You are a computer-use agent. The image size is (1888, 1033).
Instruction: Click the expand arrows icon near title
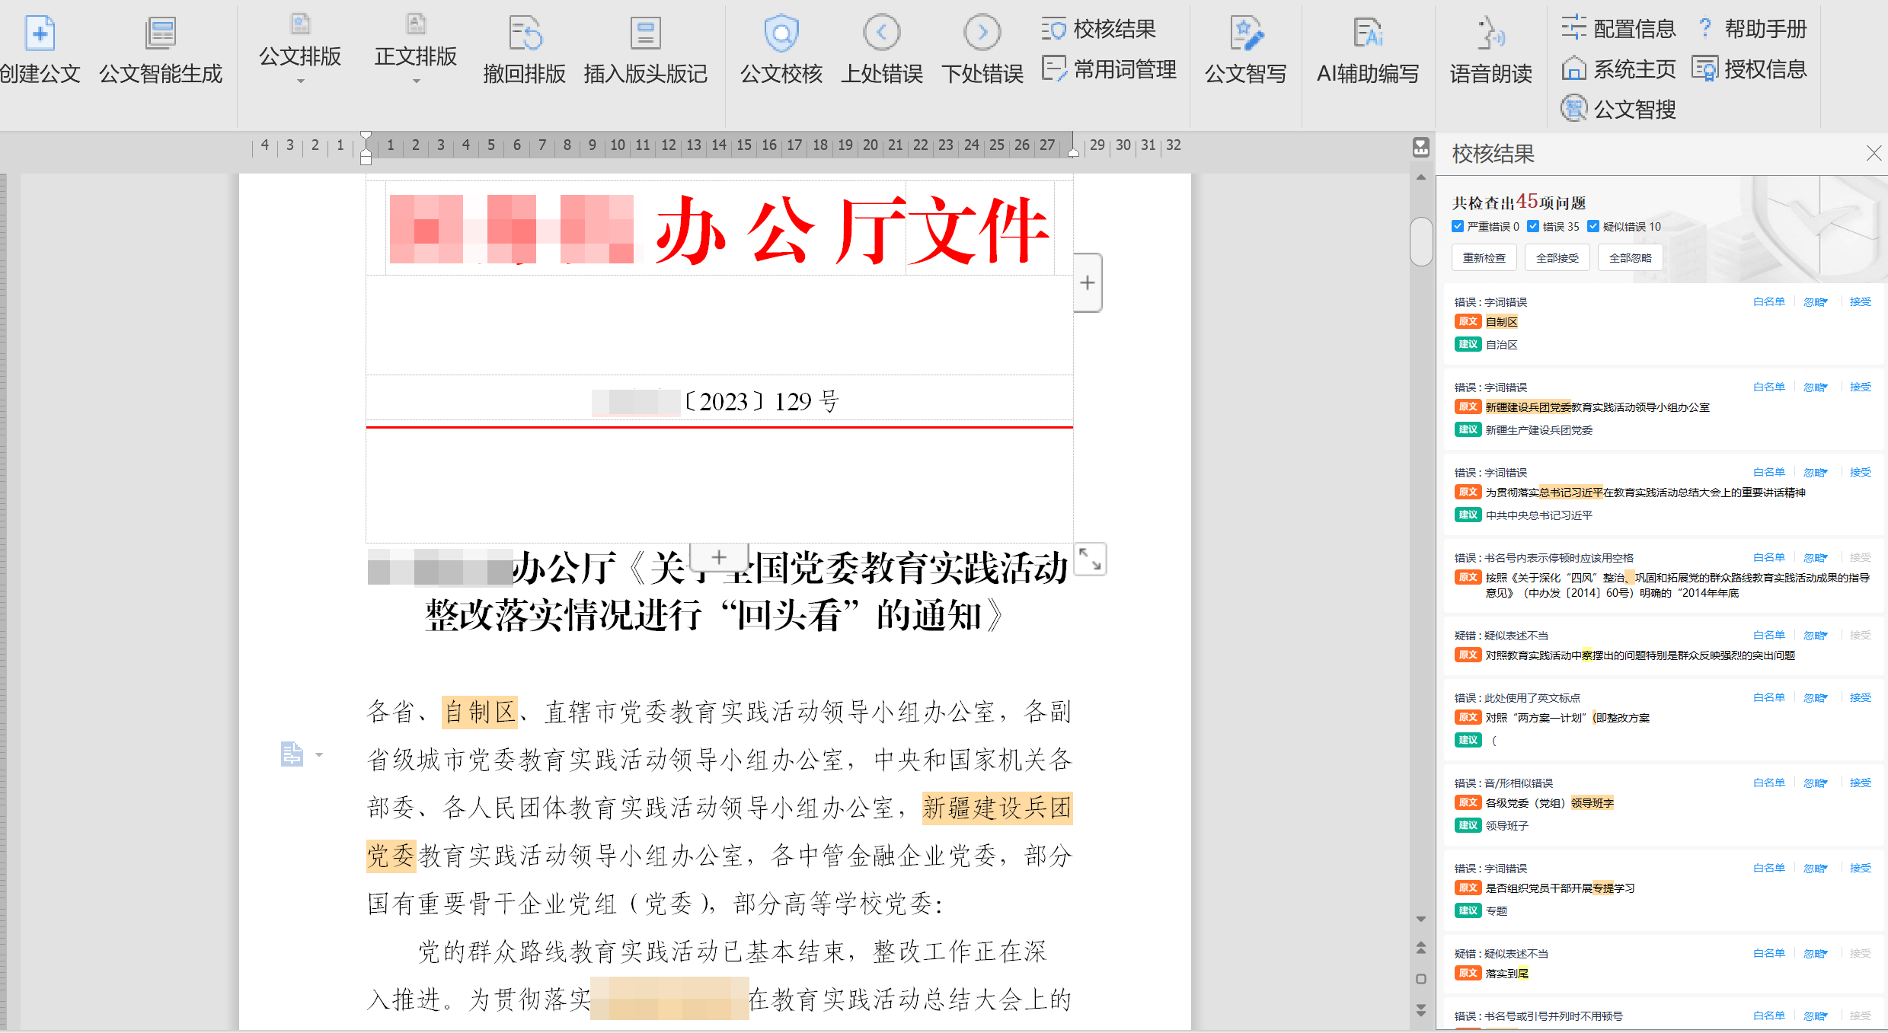tap(1090, 559)
